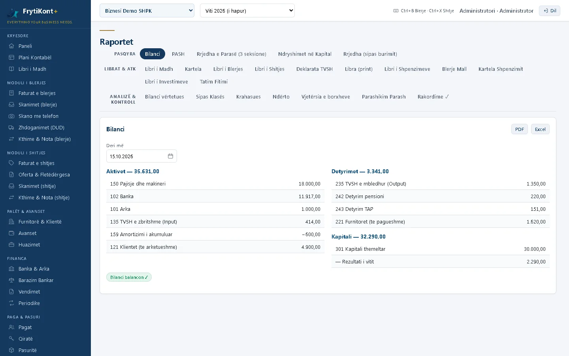
Task: Open the Viti 2026 (i hapur) year dropdown
Action: pos(247,11)
